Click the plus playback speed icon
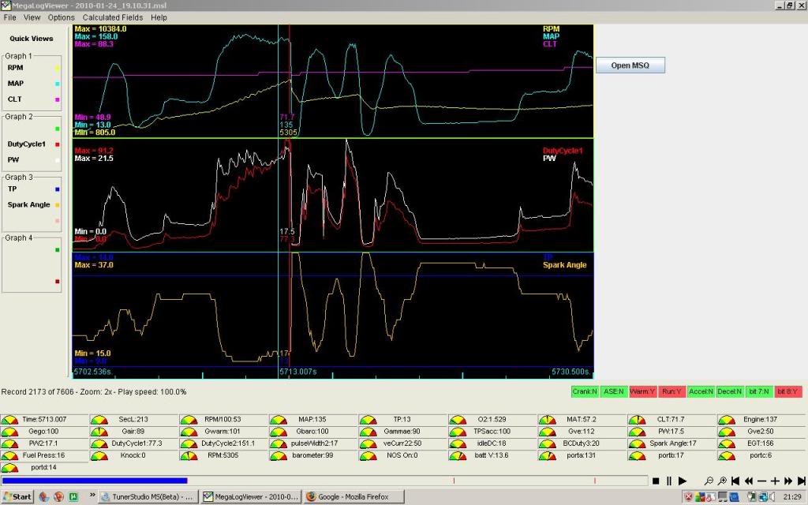 point(776,481)
